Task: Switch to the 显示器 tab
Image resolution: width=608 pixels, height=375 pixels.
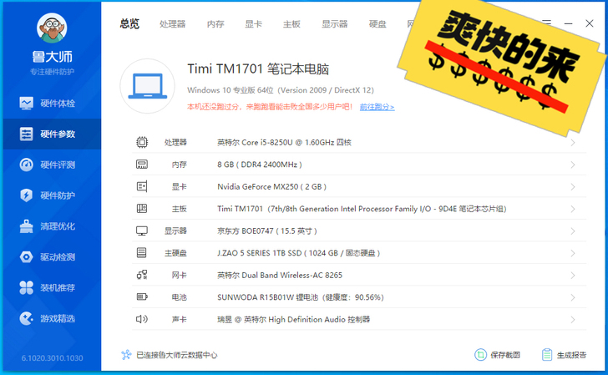Action: pos(335,24)
